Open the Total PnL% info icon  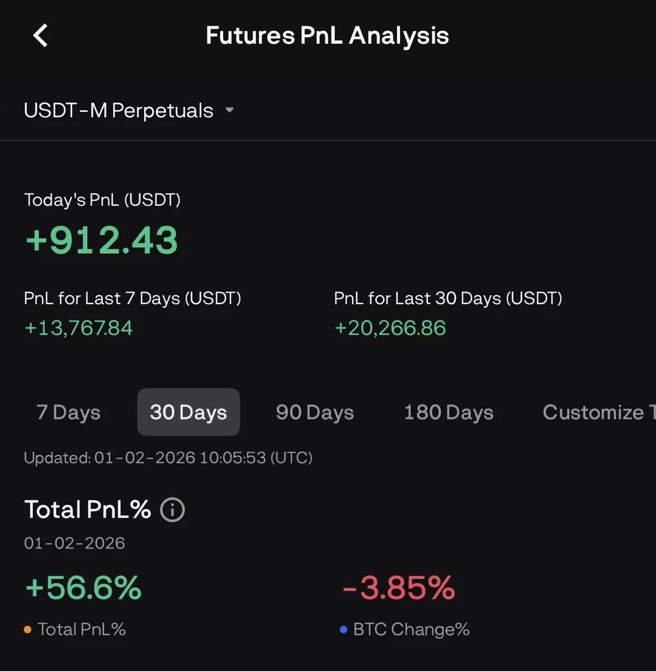coord(172,510)
